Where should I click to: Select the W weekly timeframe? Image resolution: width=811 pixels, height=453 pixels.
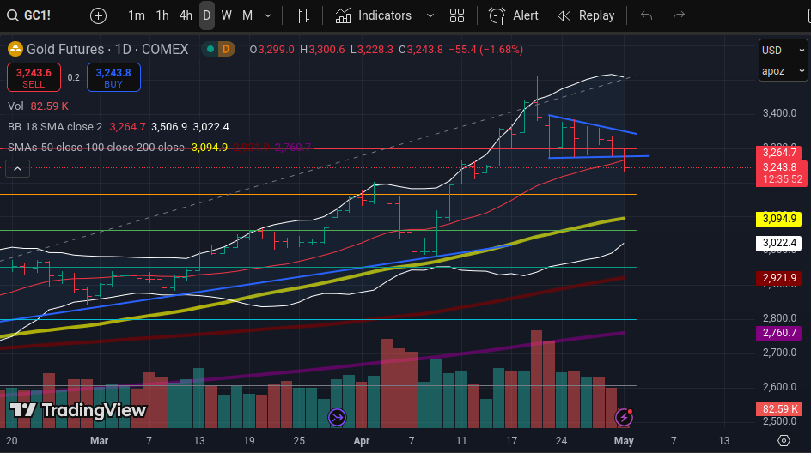click(227, 15)
